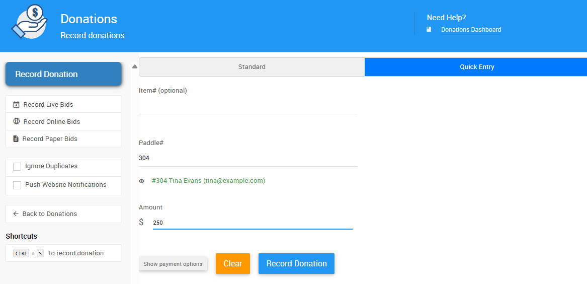Viewport: 587px width, 284px height.
Task: Enable the Ignore Duplicates checkbox
Action: coord(17,166)
